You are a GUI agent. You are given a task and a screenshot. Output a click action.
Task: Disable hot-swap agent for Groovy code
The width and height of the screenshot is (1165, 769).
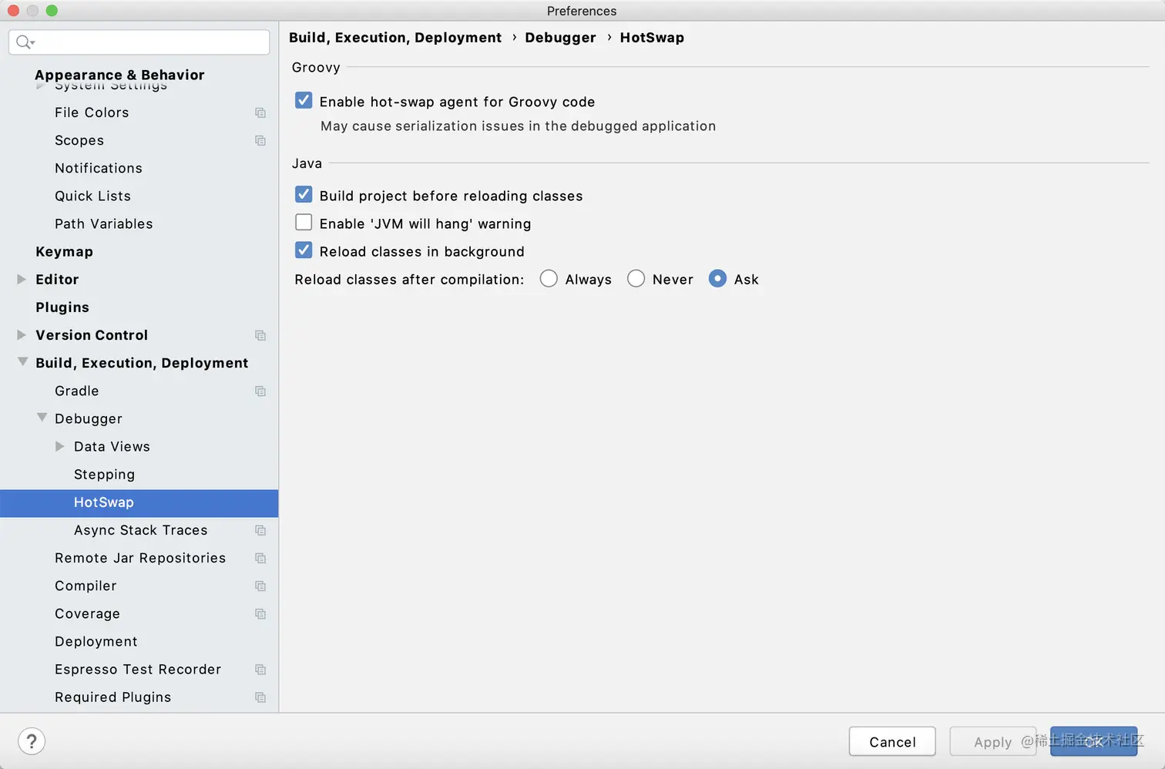304,101
